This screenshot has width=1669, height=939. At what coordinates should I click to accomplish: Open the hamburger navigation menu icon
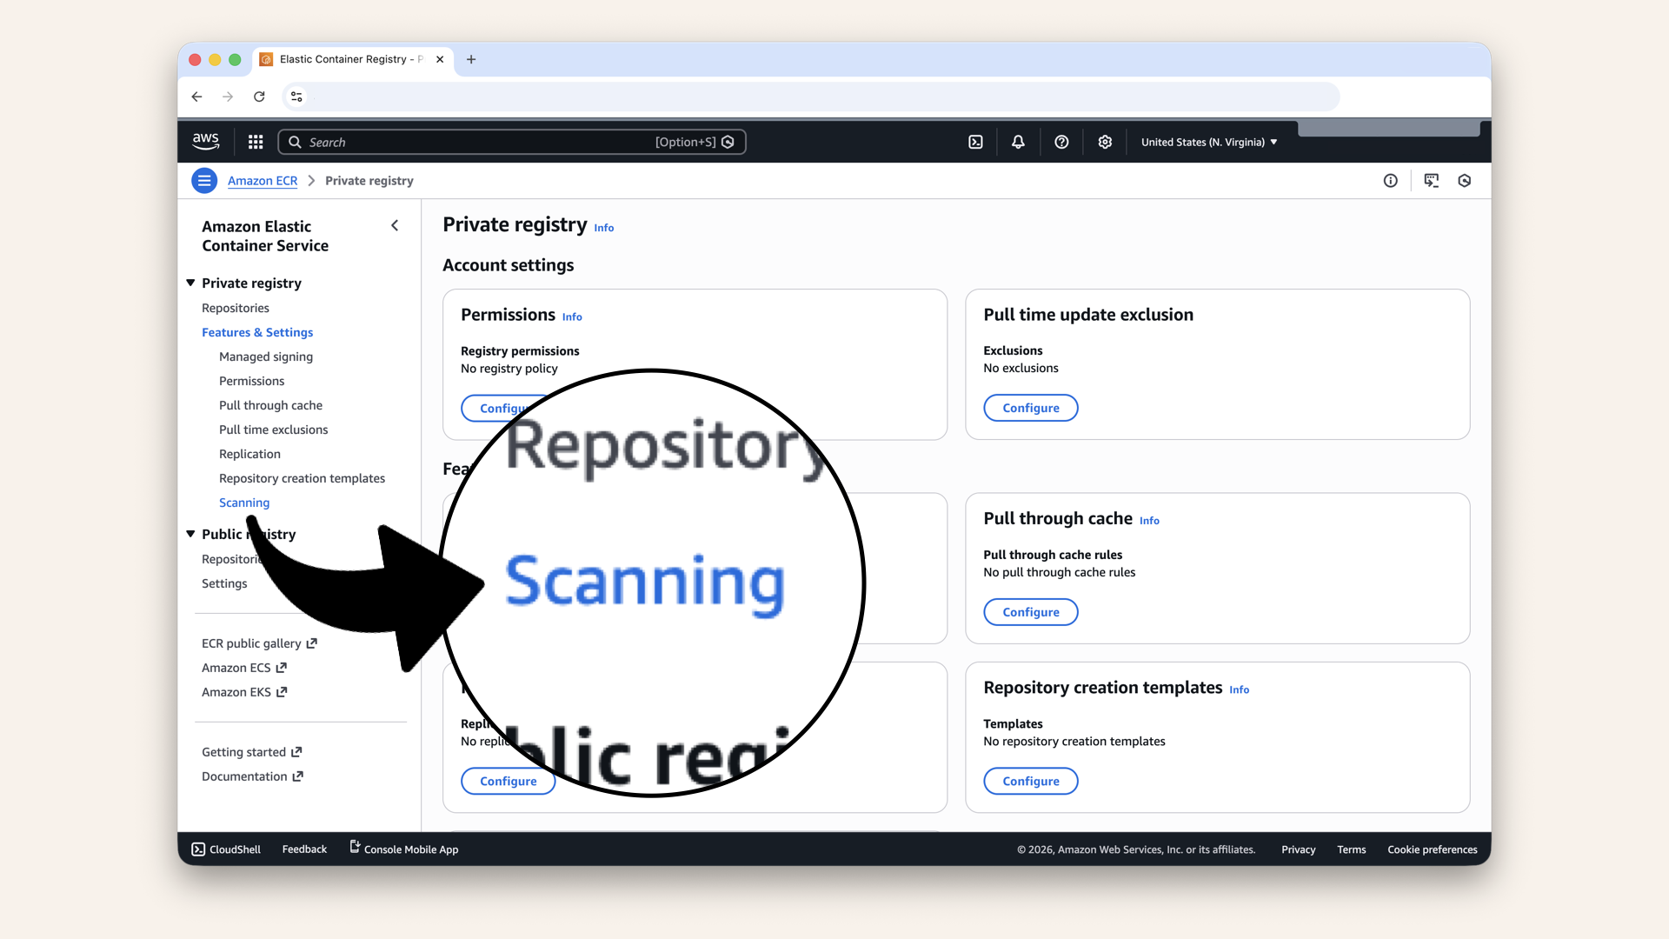[203, 180]
